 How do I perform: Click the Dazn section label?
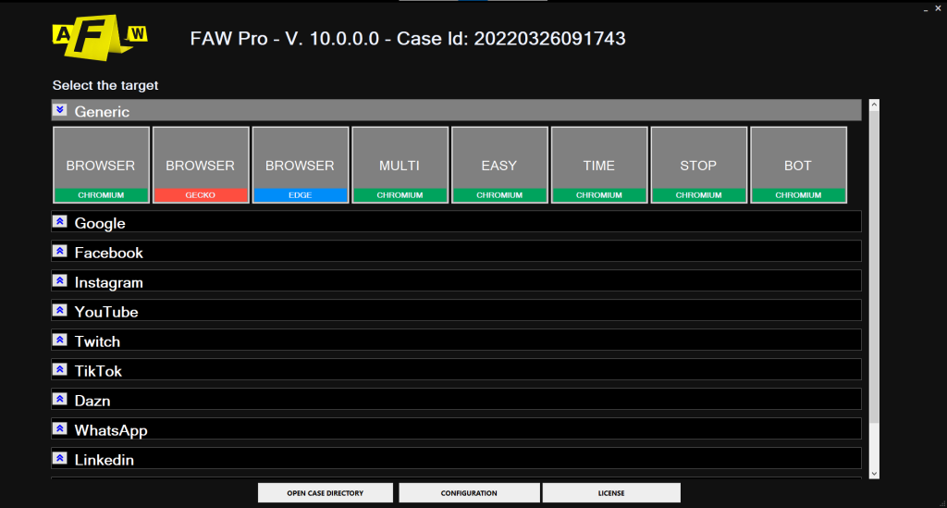92,401
